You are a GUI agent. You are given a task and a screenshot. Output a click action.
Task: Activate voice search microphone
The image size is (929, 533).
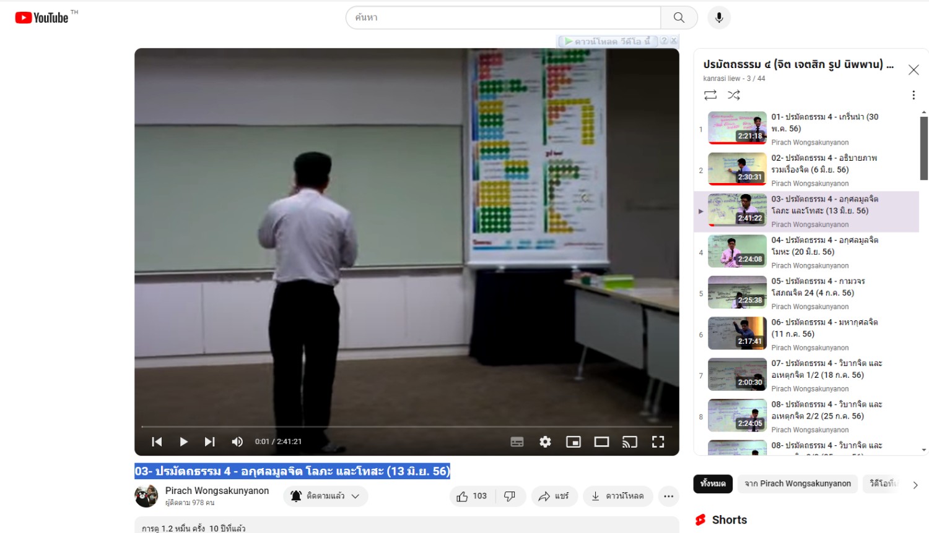719,17
